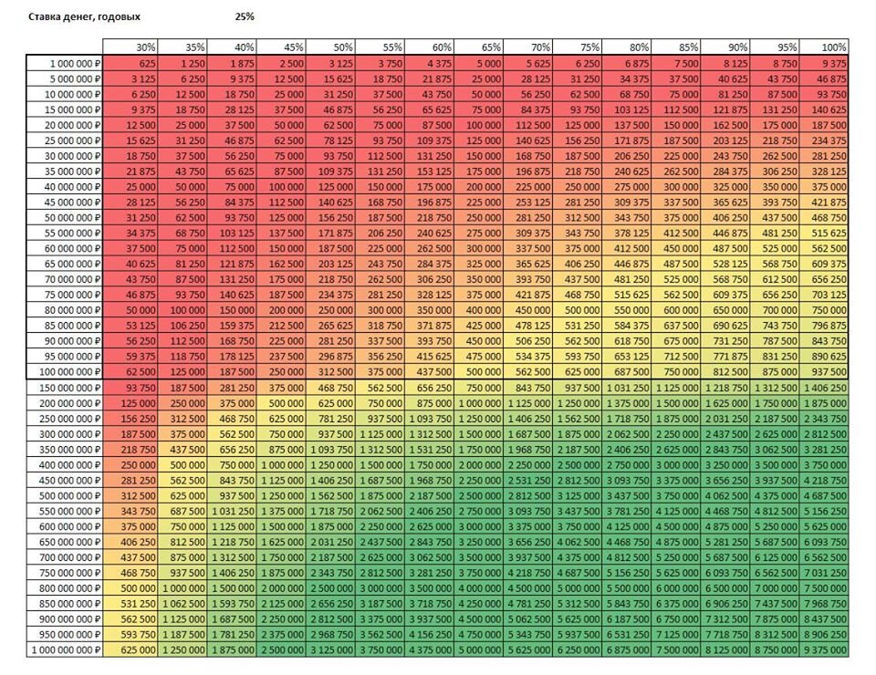
Task: Click the 1 000 000 ₽ row header
Action: [x=64, y=64]
